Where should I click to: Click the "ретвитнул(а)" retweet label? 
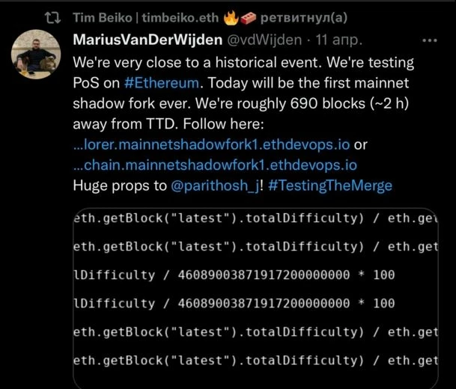[304, 18]
